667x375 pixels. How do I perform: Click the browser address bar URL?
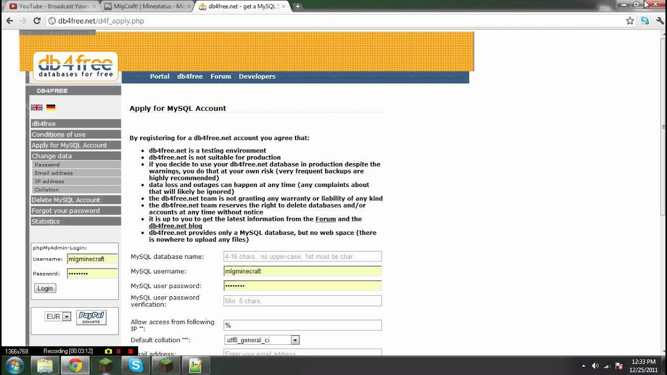(x=101, y=21)
